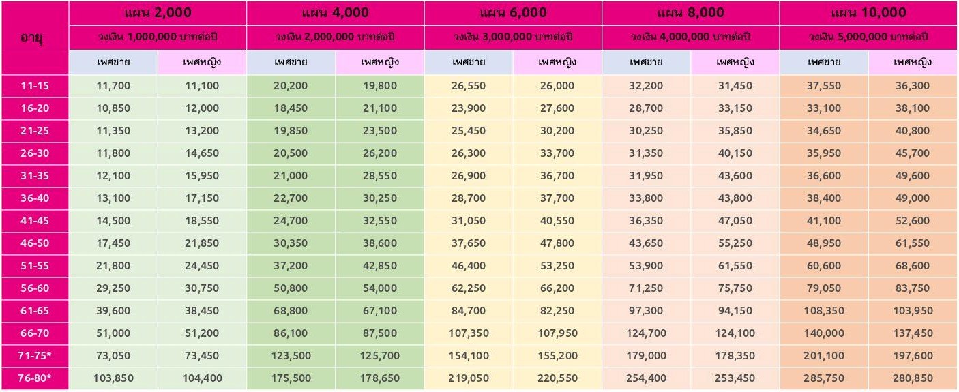The width and height of the screenshot is (959, 392).
Task: Select the 140,000 premium cell
Action: pyautogui.click(x=824, y=333)
